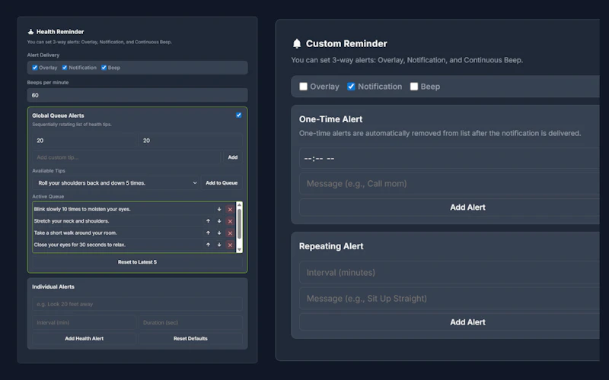Viewport: 609px width, 380px height.
Task: Move 'Take a short walk' tip down
Action: 219,233
